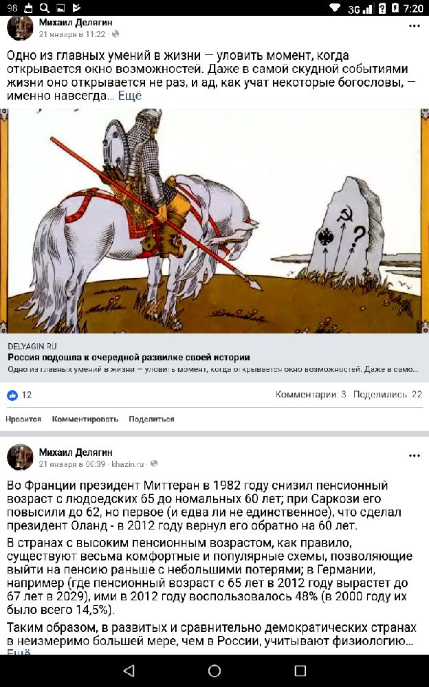The height and width of the screenshot is (687, 429).
Task: Tap the second post's author profile picture
Action: [x=20, y=457]
